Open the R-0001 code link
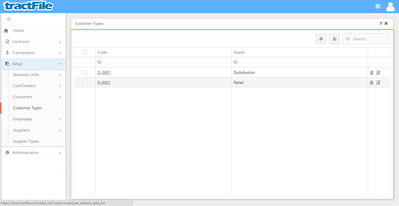 coord(104,82)
